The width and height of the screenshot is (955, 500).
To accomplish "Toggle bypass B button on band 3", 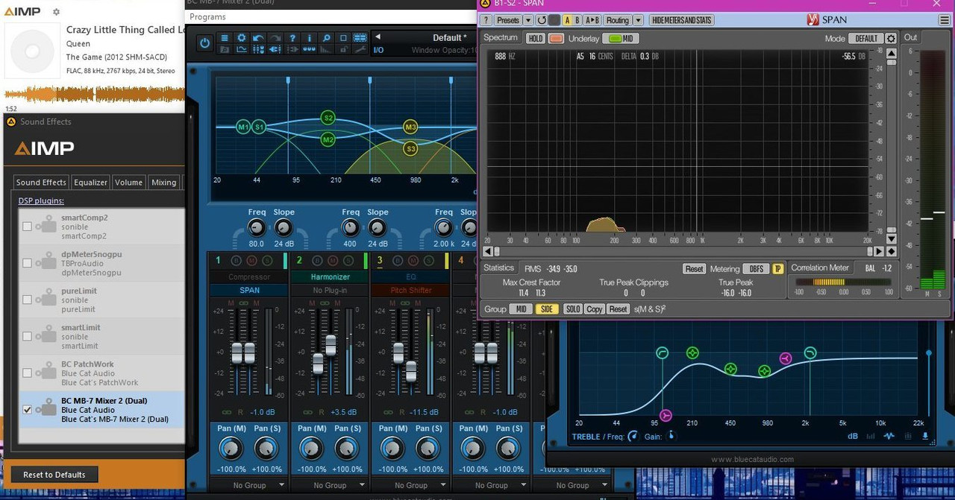I will (x=398, y=260).
